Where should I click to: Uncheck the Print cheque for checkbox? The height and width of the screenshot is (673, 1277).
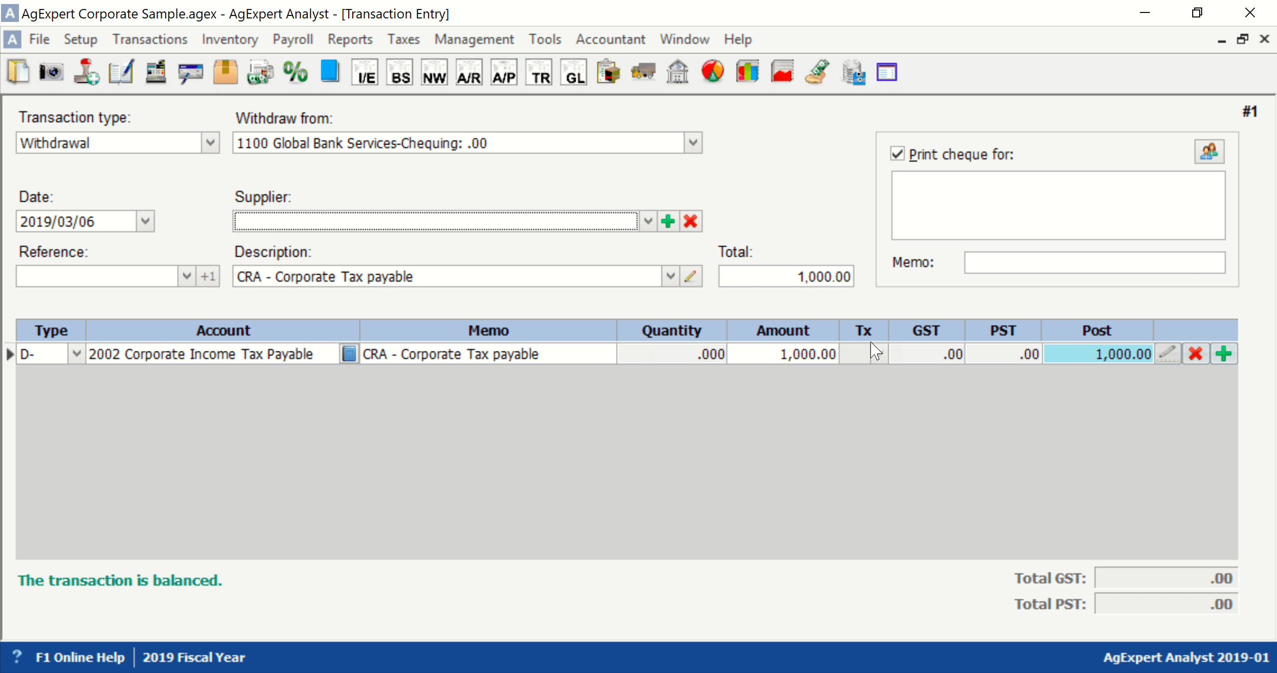(896, 154)
